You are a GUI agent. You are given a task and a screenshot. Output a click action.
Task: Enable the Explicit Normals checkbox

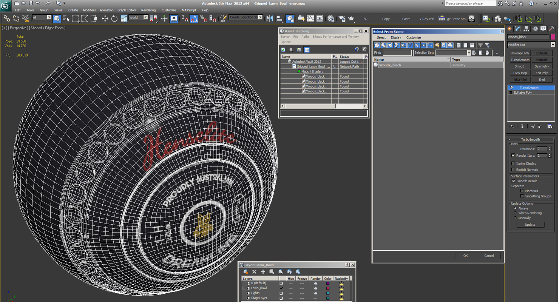tap(513, 169)
